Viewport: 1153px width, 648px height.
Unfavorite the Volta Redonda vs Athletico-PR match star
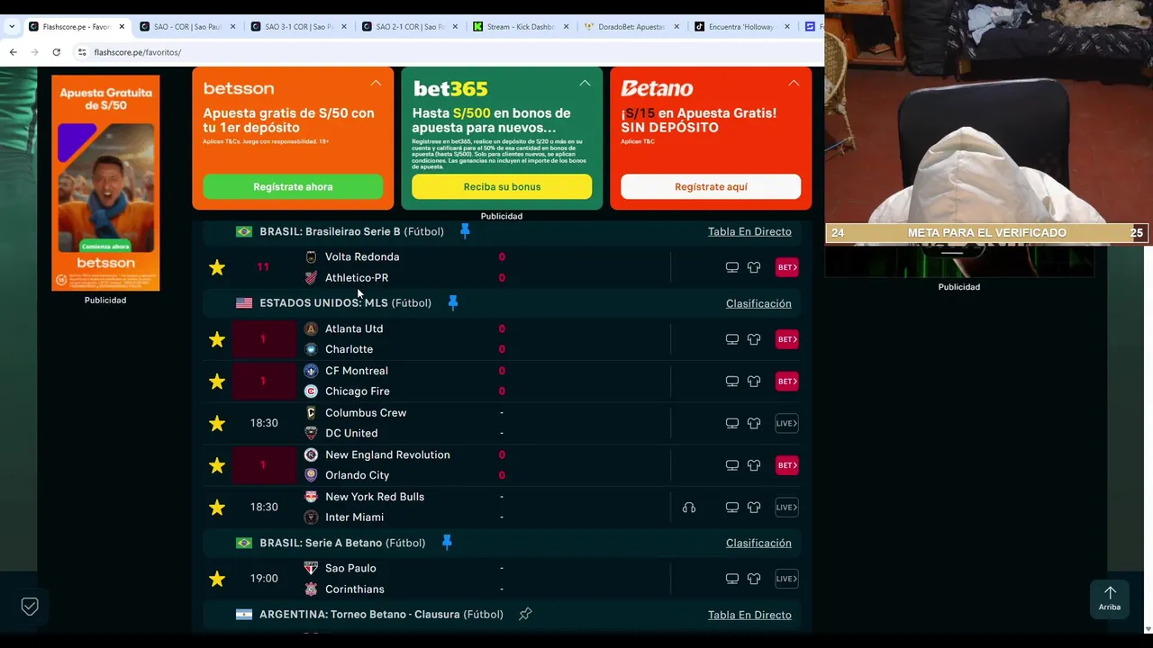(x=217, y=267)
